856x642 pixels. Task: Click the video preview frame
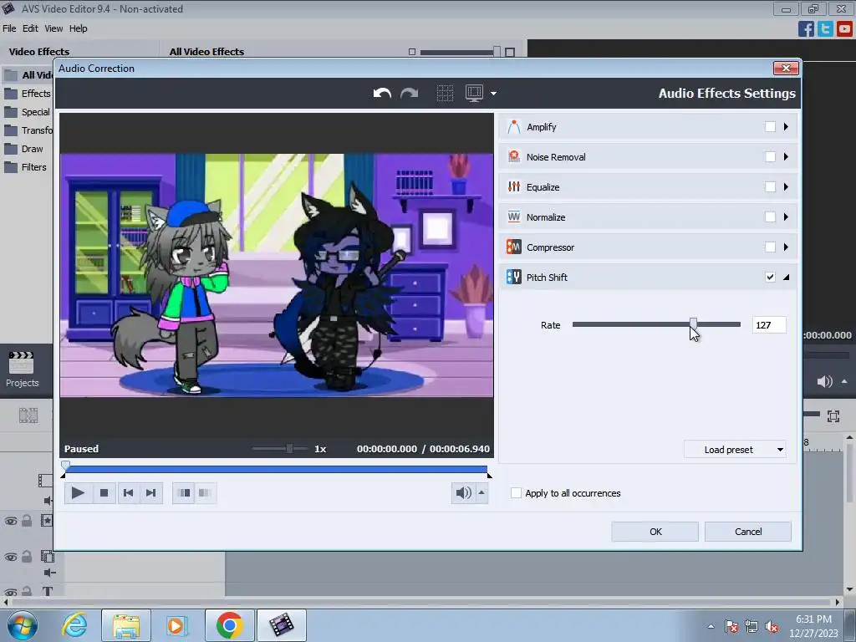(277, 275)
